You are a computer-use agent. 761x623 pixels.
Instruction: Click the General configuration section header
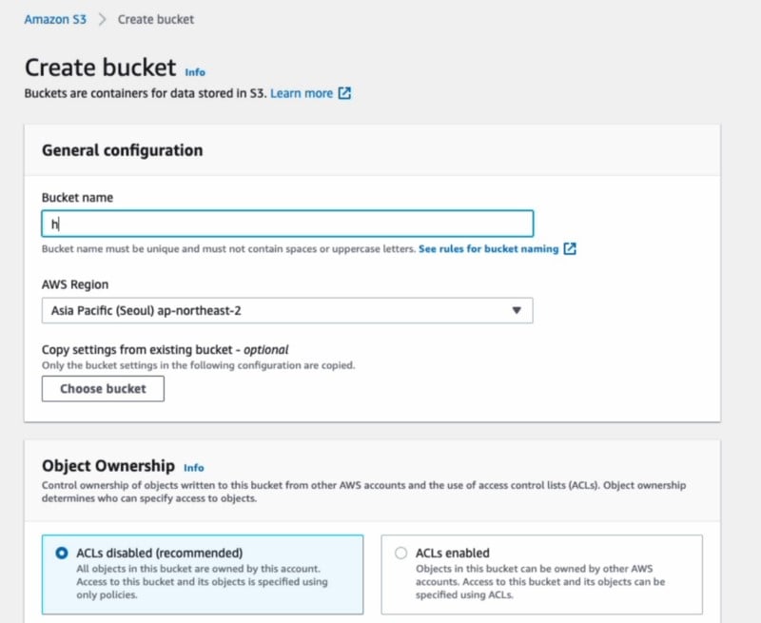point(123,150)
